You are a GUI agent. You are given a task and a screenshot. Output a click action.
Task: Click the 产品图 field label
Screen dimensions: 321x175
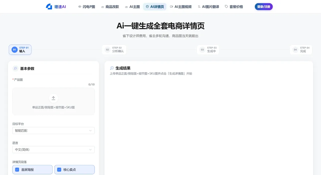[18, 79]
